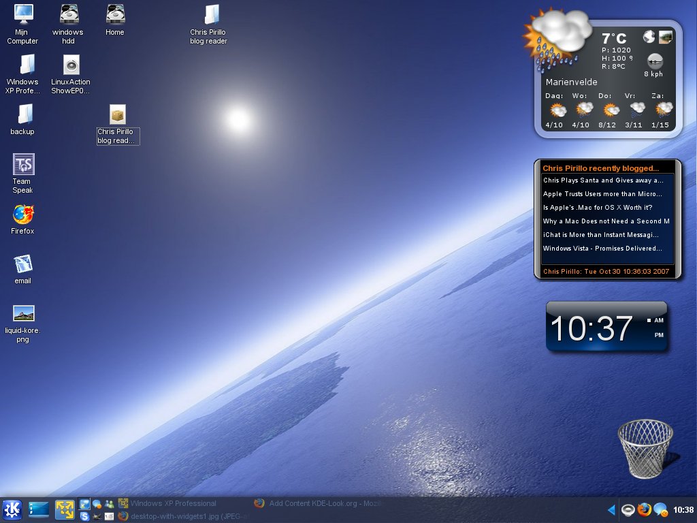Switch to desktop-with-widgets1.jpg taskbar window
Screen dimensions: 697x523
tap(184, 516)
